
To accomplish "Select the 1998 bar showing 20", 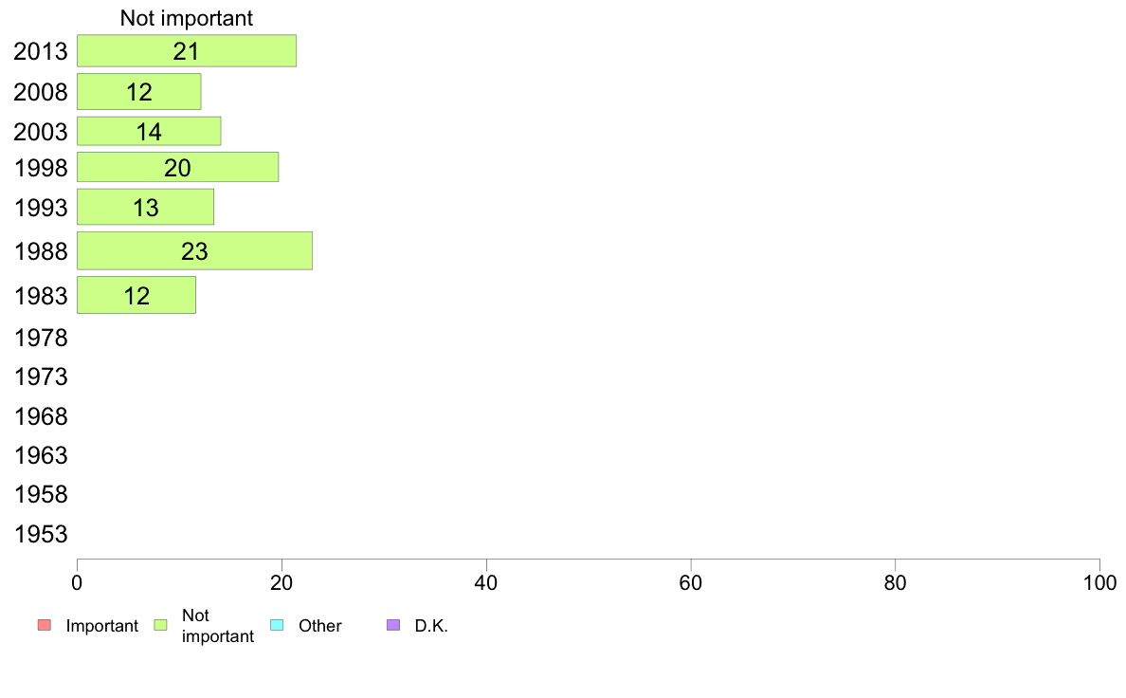I will 177,167.
